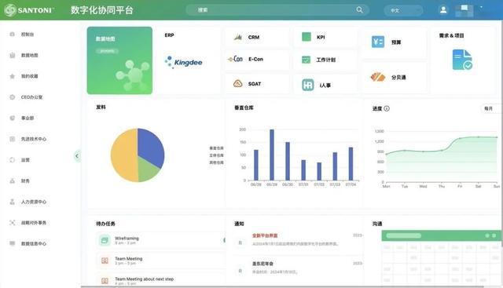The height and width of the screenshot is (288, 503).
Task: Click the green calendar header pill in 沟通
Action: [x=403, y=235]
